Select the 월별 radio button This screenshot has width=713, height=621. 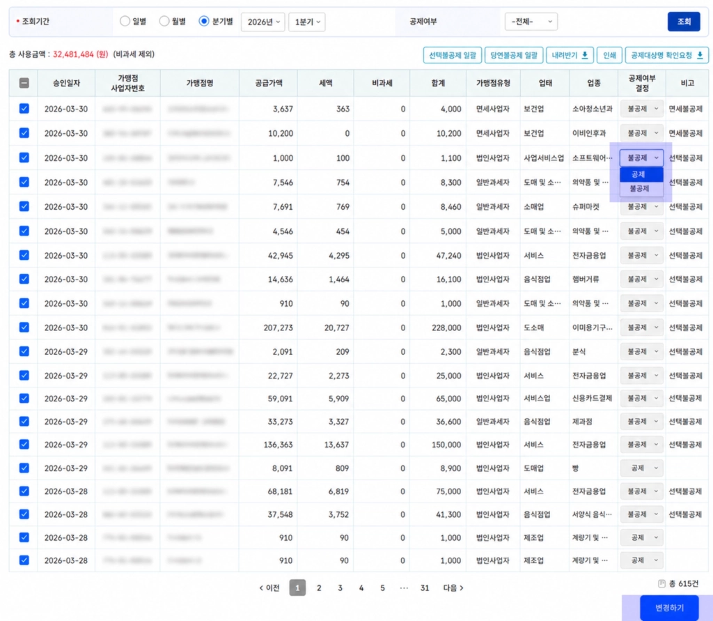164,21
